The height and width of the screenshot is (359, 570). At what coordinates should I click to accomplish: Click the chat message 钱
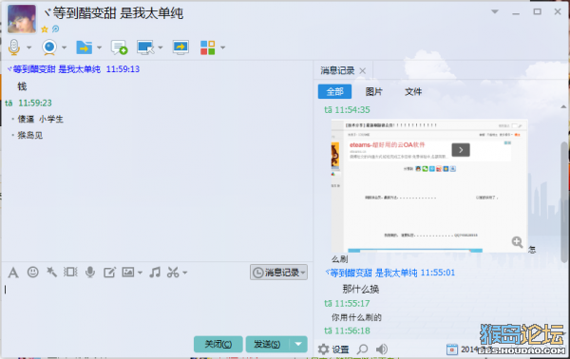click(22, 86)
